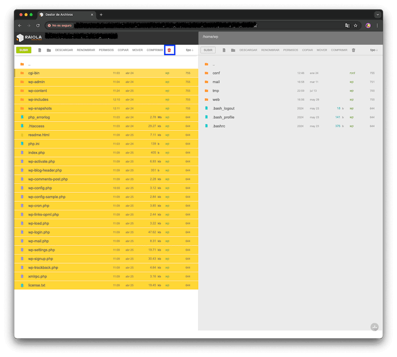Select the wp-snapshots folder
The image size is (397, 357).
[106, 108]
